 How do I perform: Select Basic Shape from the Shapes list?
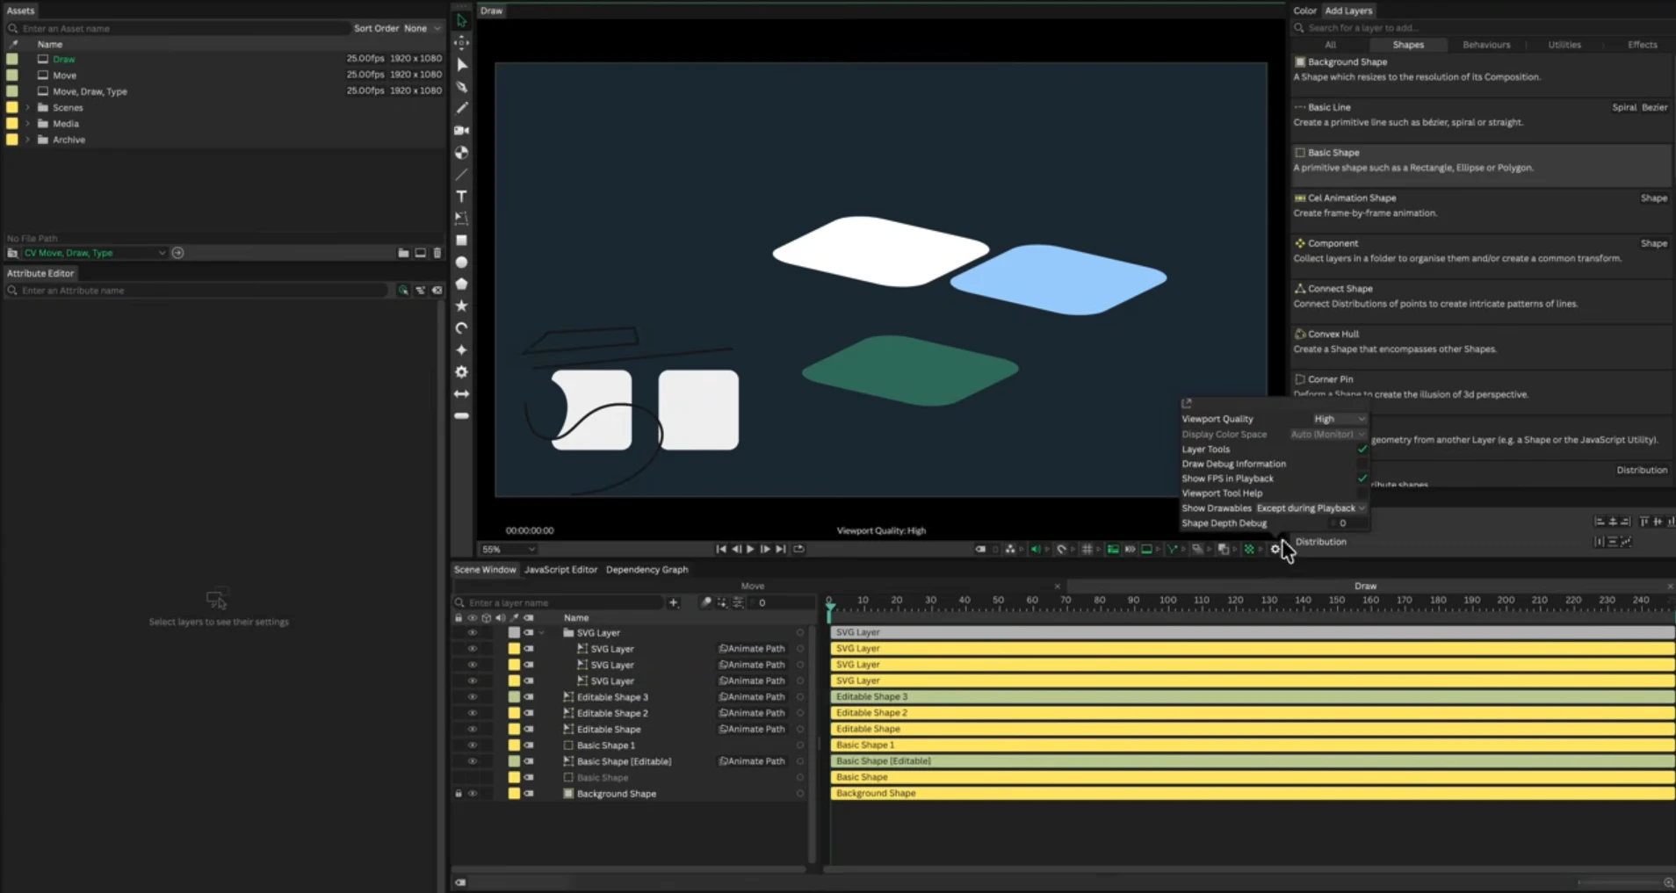[x=1331, y=152]
